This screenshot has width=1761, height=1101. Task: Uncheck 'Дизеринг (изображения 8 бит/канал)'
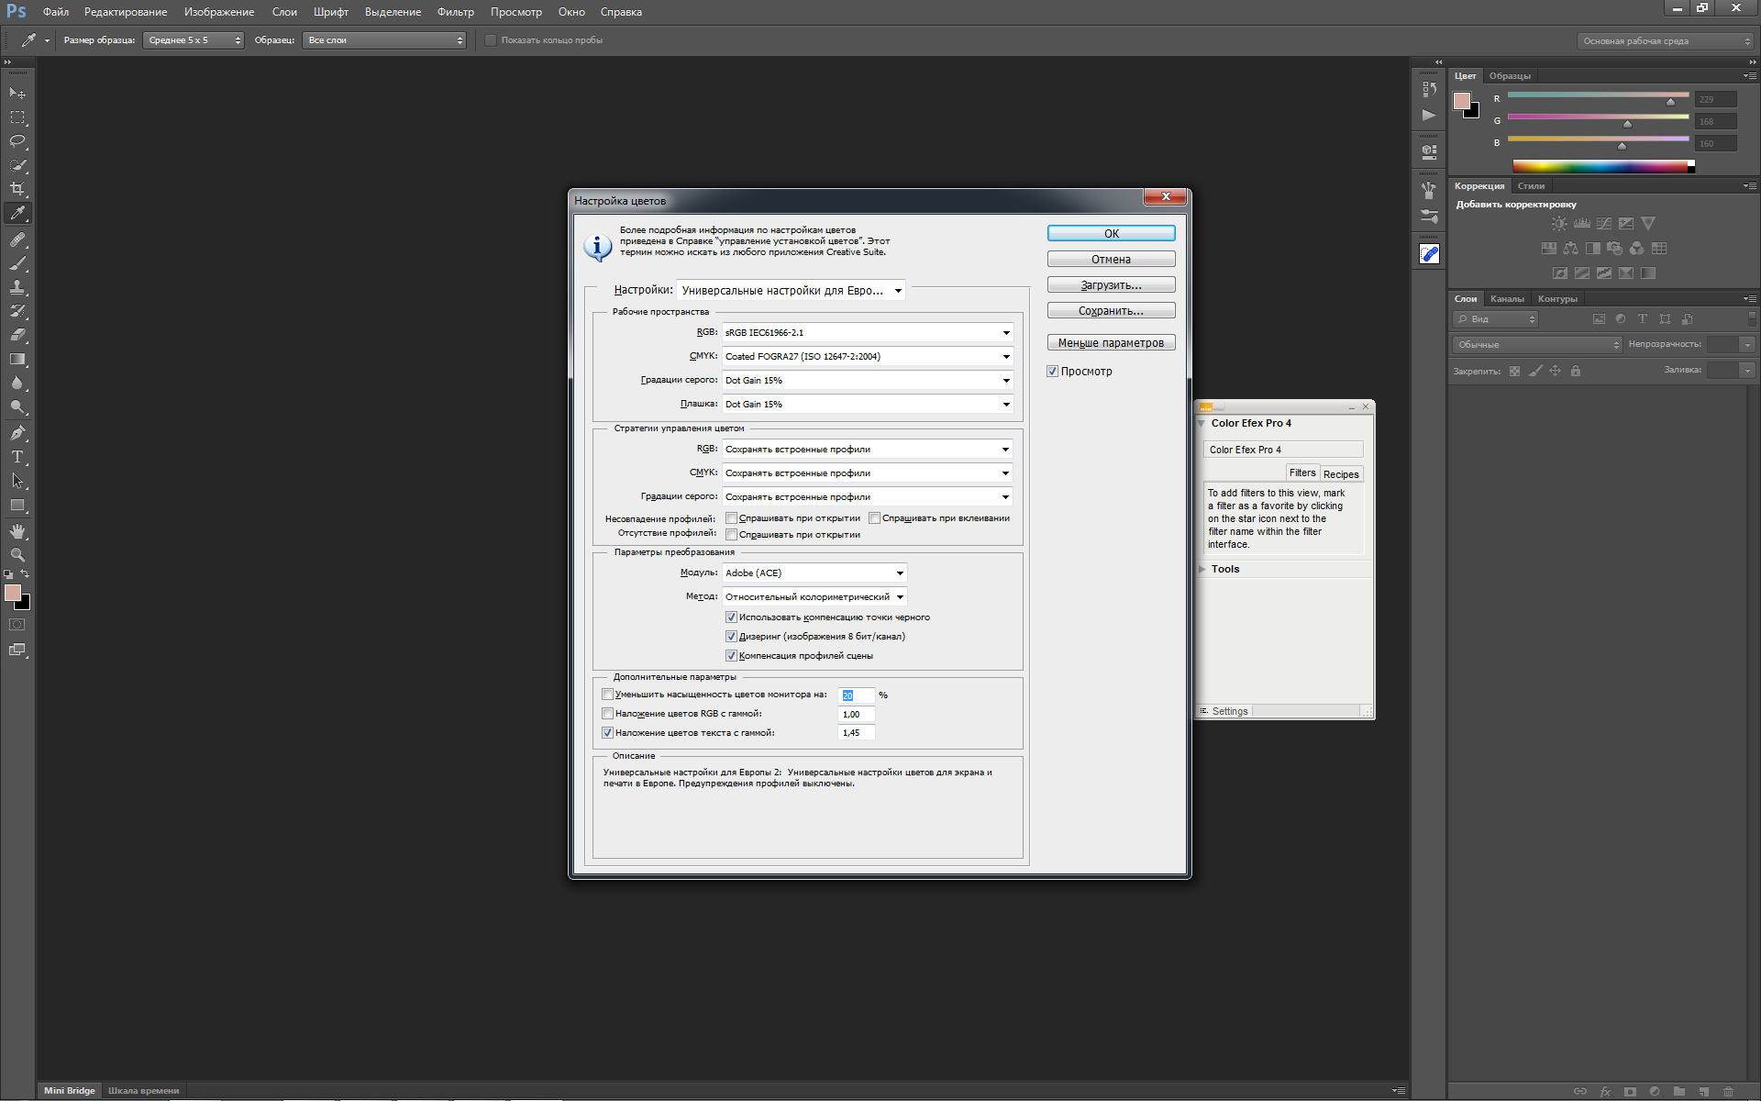(731, 637)
